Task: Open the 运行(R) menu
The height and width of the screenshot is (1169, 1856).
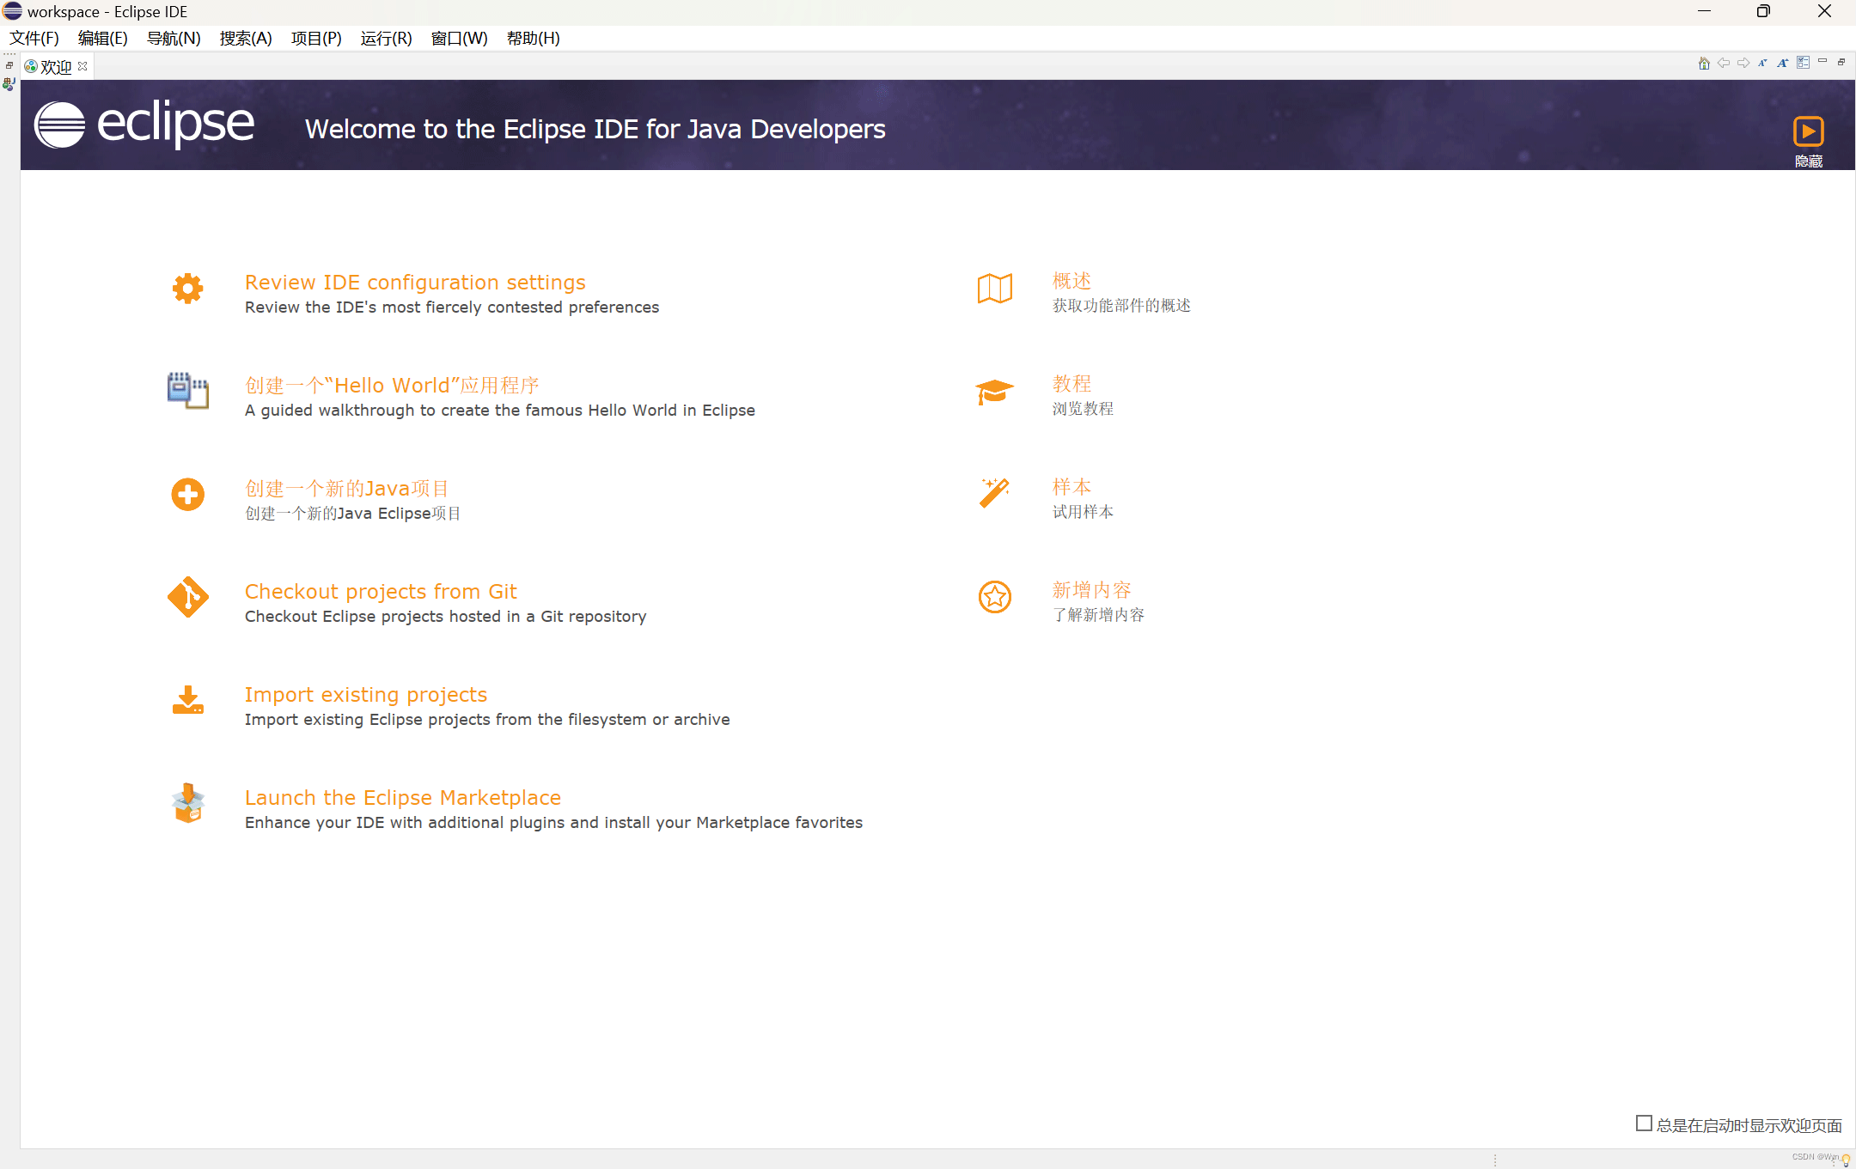Action: tap(386, 39)
